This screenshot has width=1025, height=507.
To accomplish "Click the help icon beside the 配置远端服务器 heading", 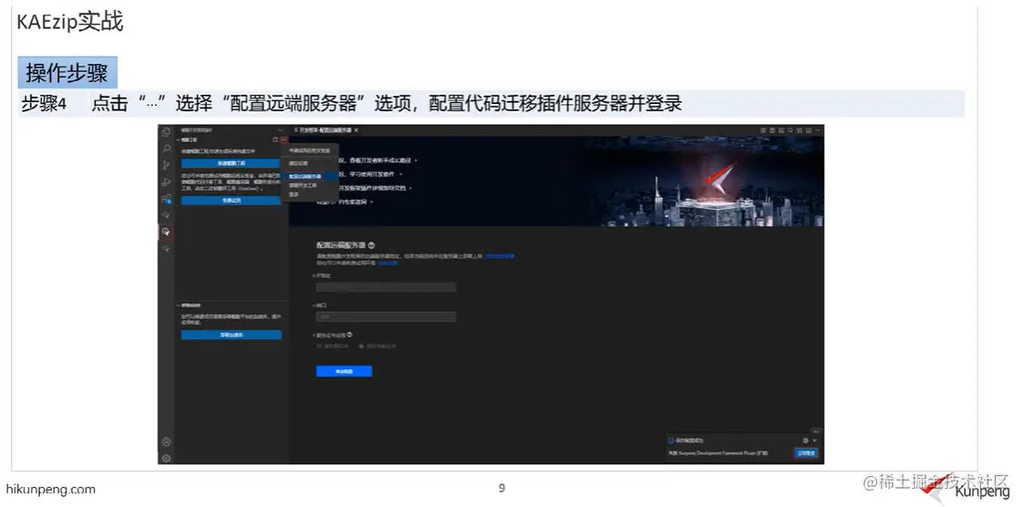I will 371,245.
